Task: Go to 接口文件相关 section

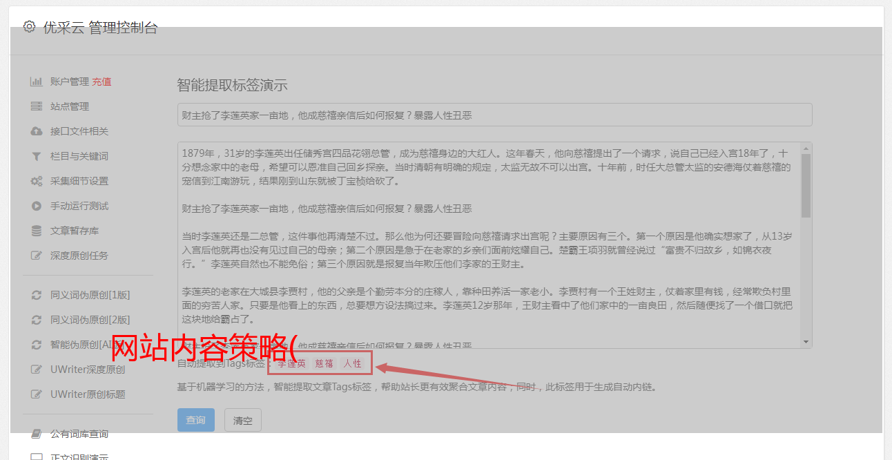Action: (x=79, y=131)
